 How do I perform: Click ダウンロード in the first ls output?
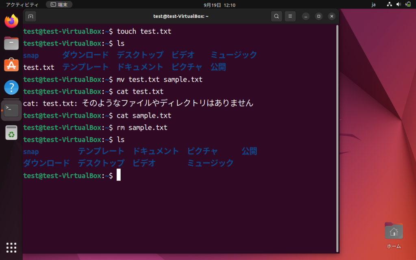tap(85, 55)
